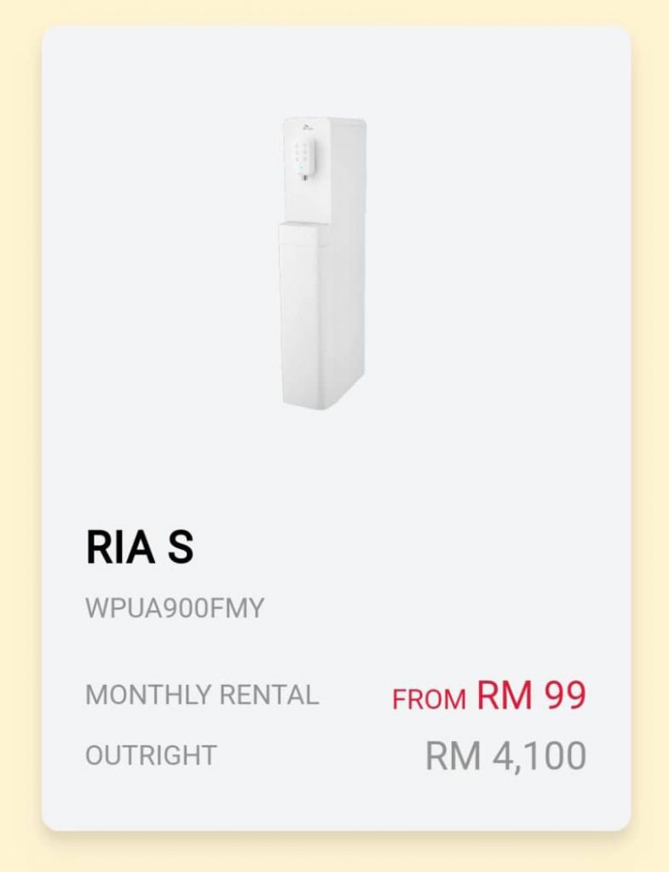Click the RM 4,100 outright price

(506, 756)
